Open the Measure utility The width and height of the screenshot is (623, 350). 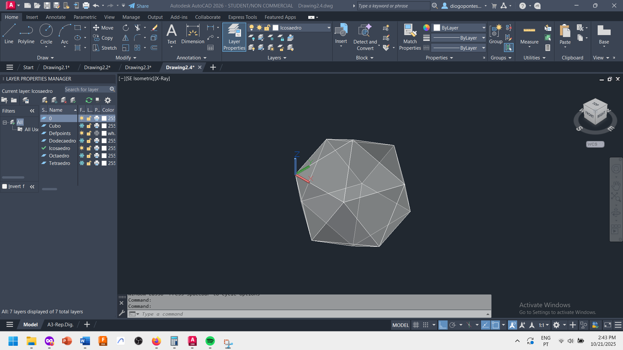[x=529, y=34]
